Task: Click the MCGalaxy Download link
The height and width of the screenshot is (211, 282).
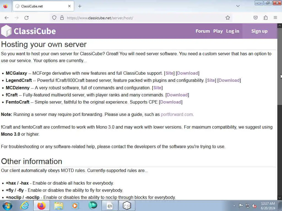Action: pyautogui.click(x=187, y=73)
